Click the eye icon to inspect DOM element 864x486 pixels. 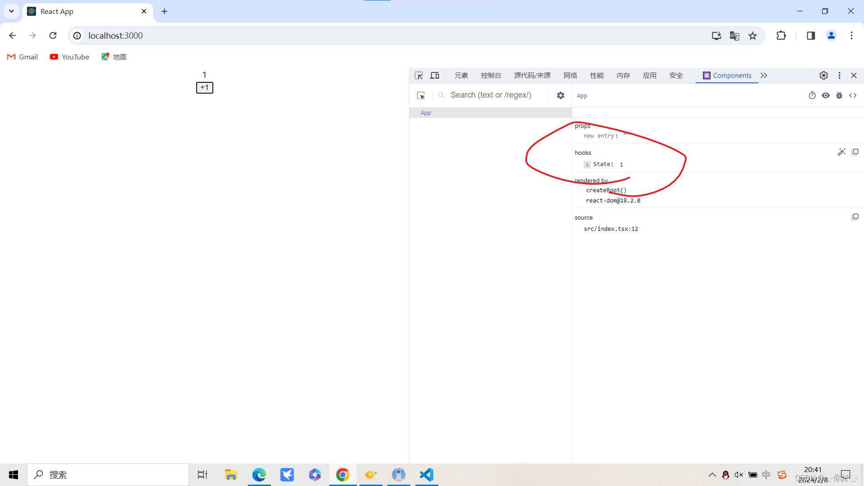click(x=826, y=95)
